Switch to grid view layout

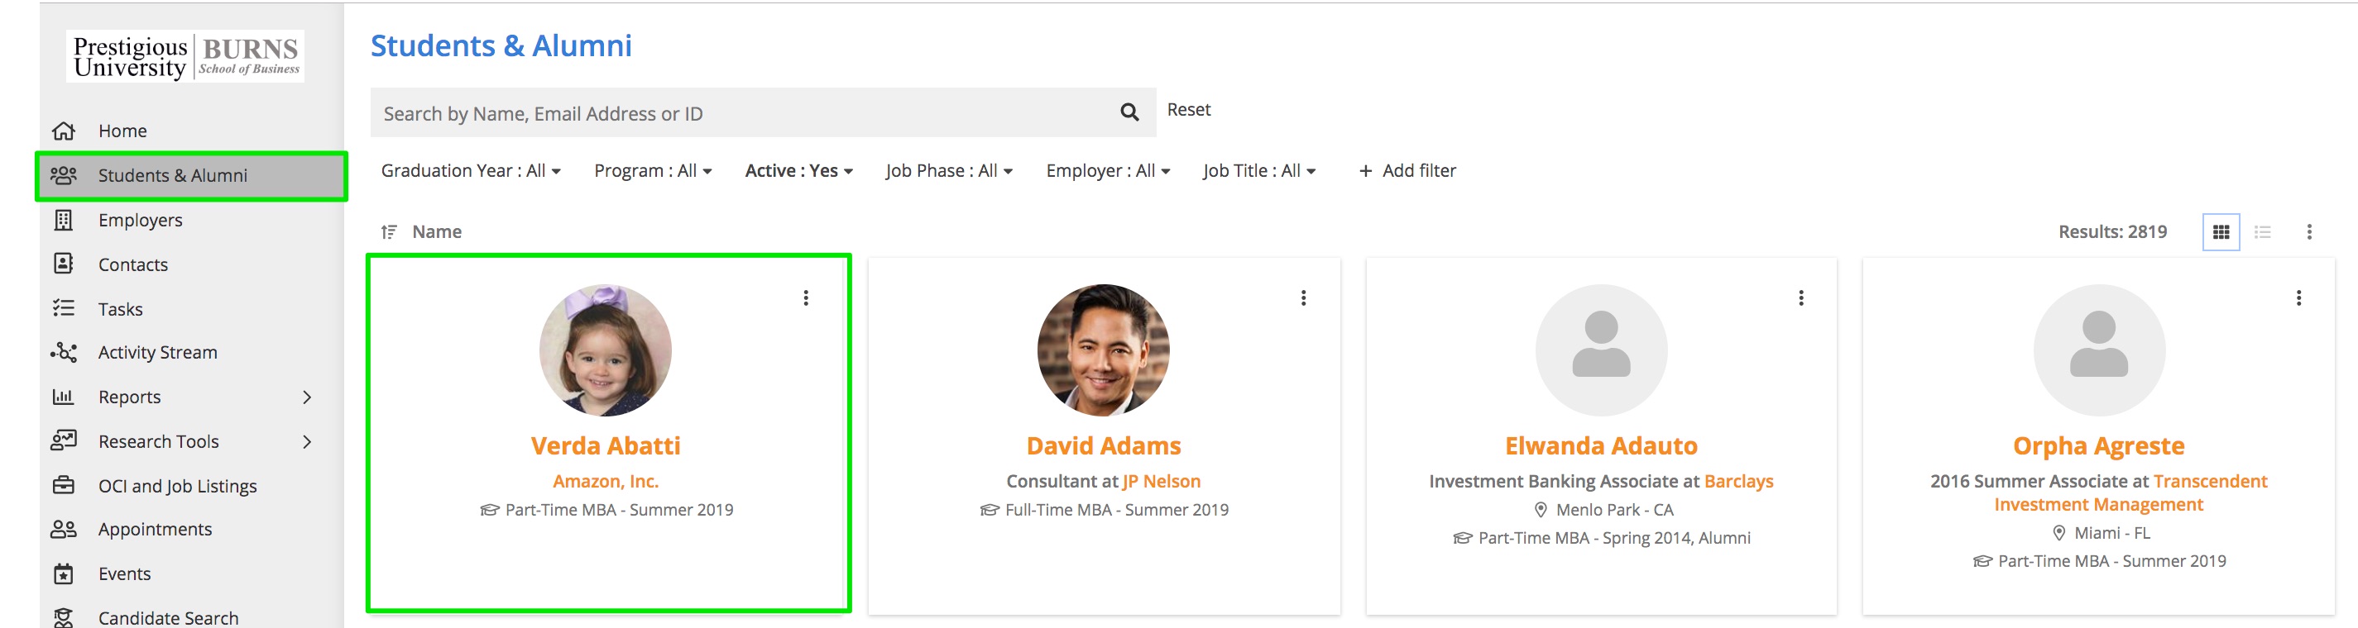click(2220, 232)
